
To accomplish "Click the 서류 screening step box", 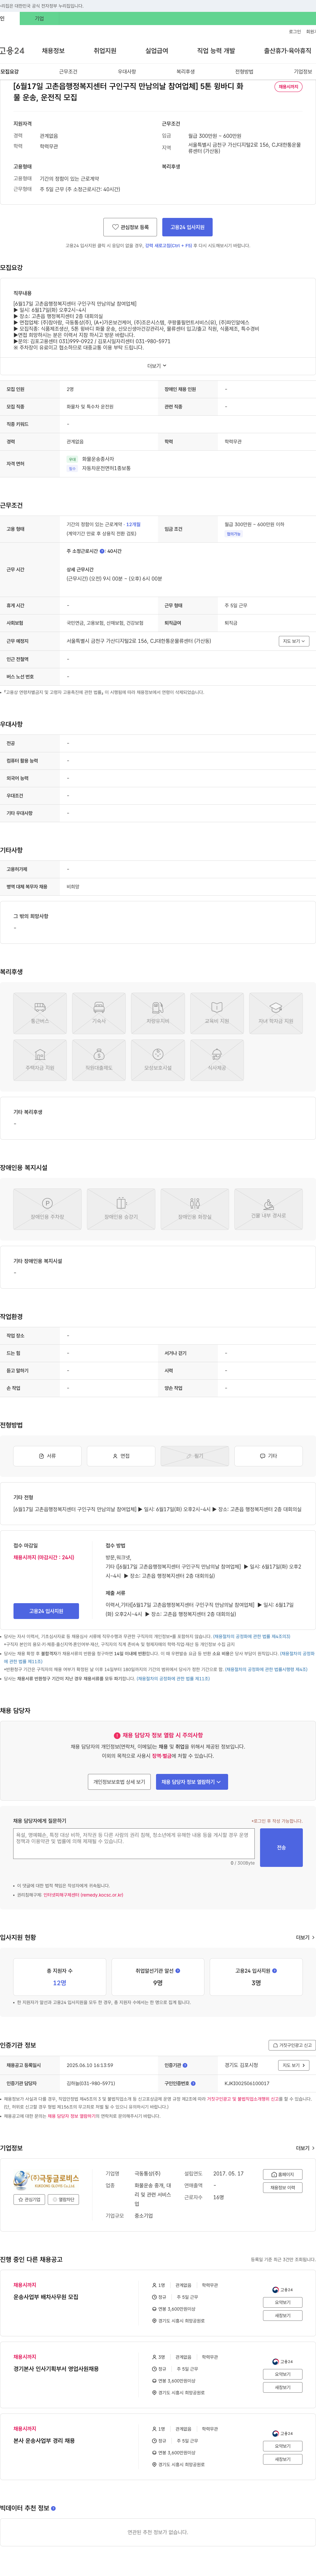I will [x=47, y=1456].
